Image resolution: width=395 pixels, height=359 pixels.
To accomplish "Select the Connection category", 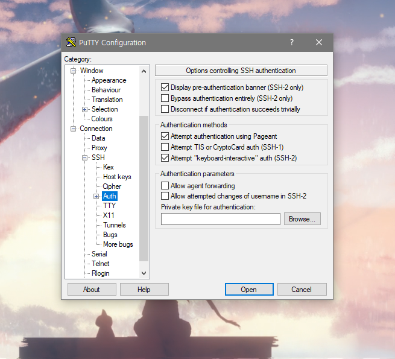I will [96, 129].
